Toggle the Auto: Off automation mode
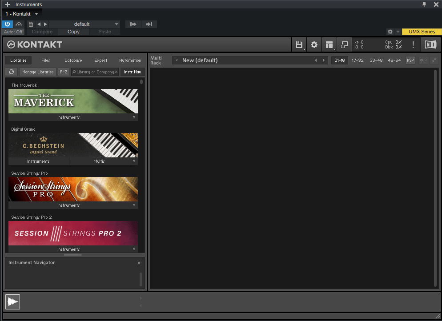The width and height of the screenshot is (442, 321). click(13, 32)
